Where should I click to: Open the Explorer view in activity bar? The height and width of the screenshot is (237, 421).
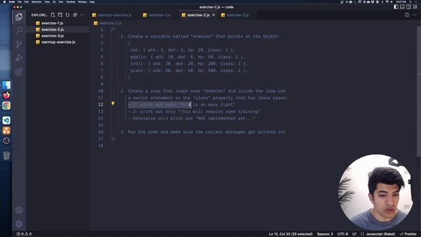[x=19, y=16]
